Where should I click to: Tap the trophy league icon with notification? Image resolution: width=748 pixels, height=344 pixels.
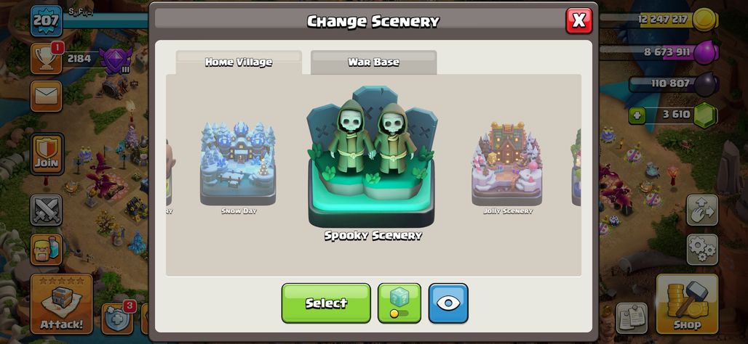(47, 59)
